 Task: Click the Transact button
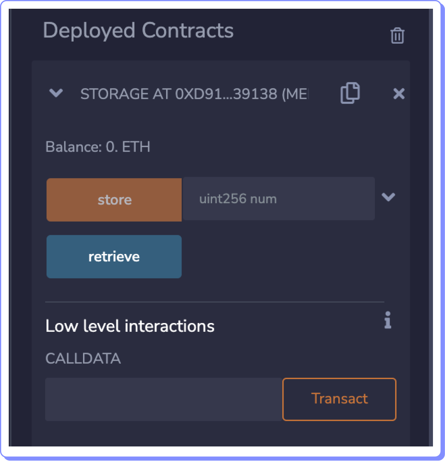[339, 399]
